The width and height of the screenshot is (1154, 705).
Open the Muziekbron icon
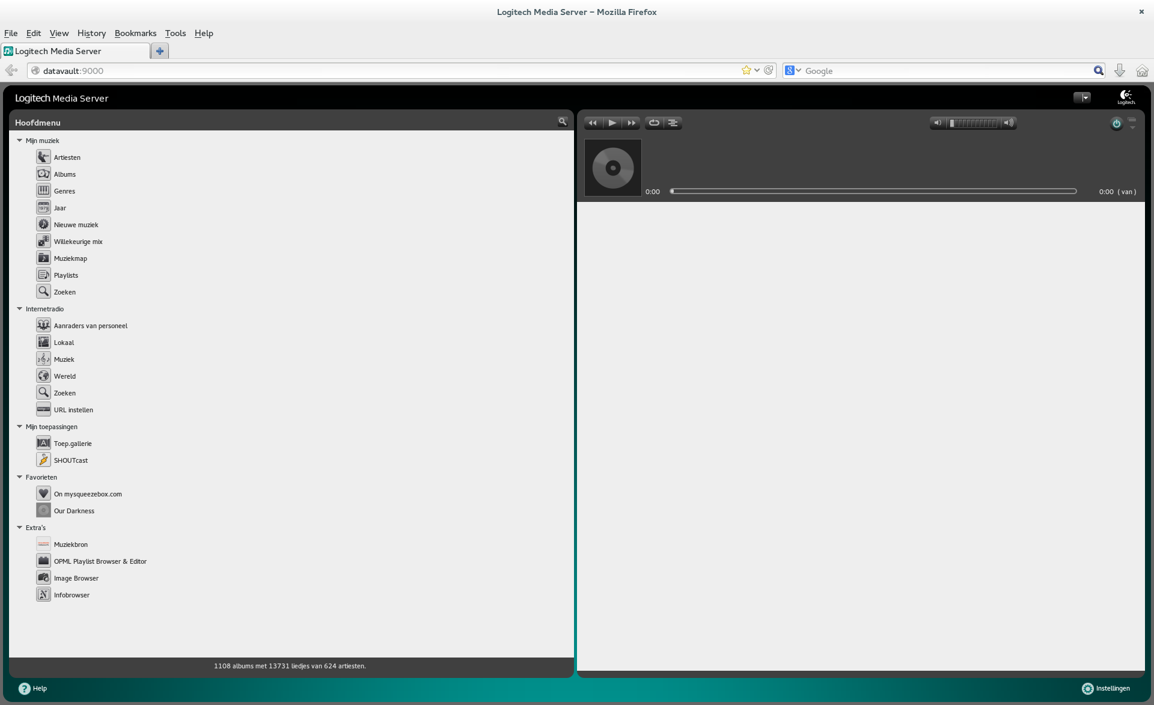43,544
